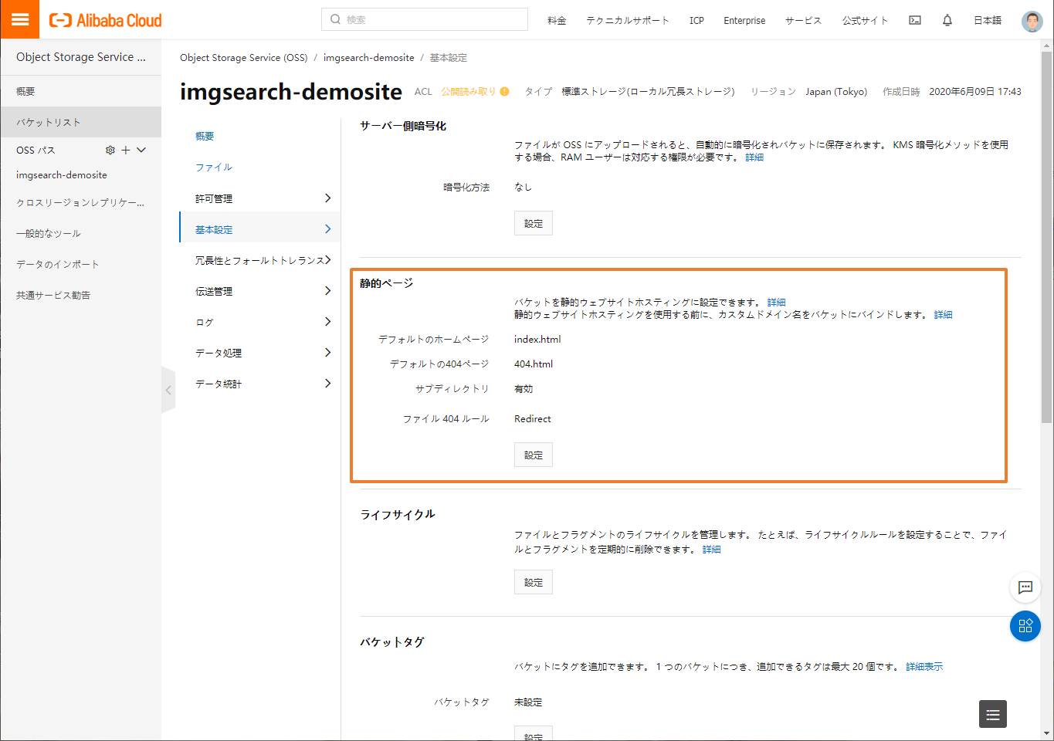Click the search magnifier icon

[335, 19]
